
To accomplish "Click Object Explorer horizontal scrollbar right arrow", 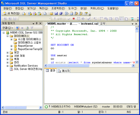I will point(41,107).
